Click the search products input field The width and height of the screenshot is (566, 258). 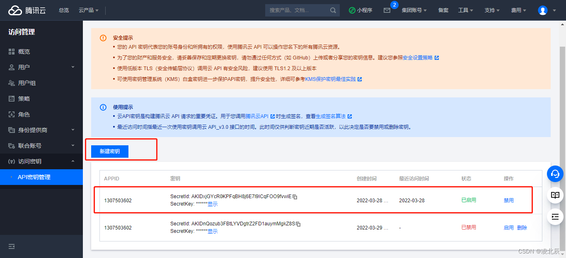(296, 10)
